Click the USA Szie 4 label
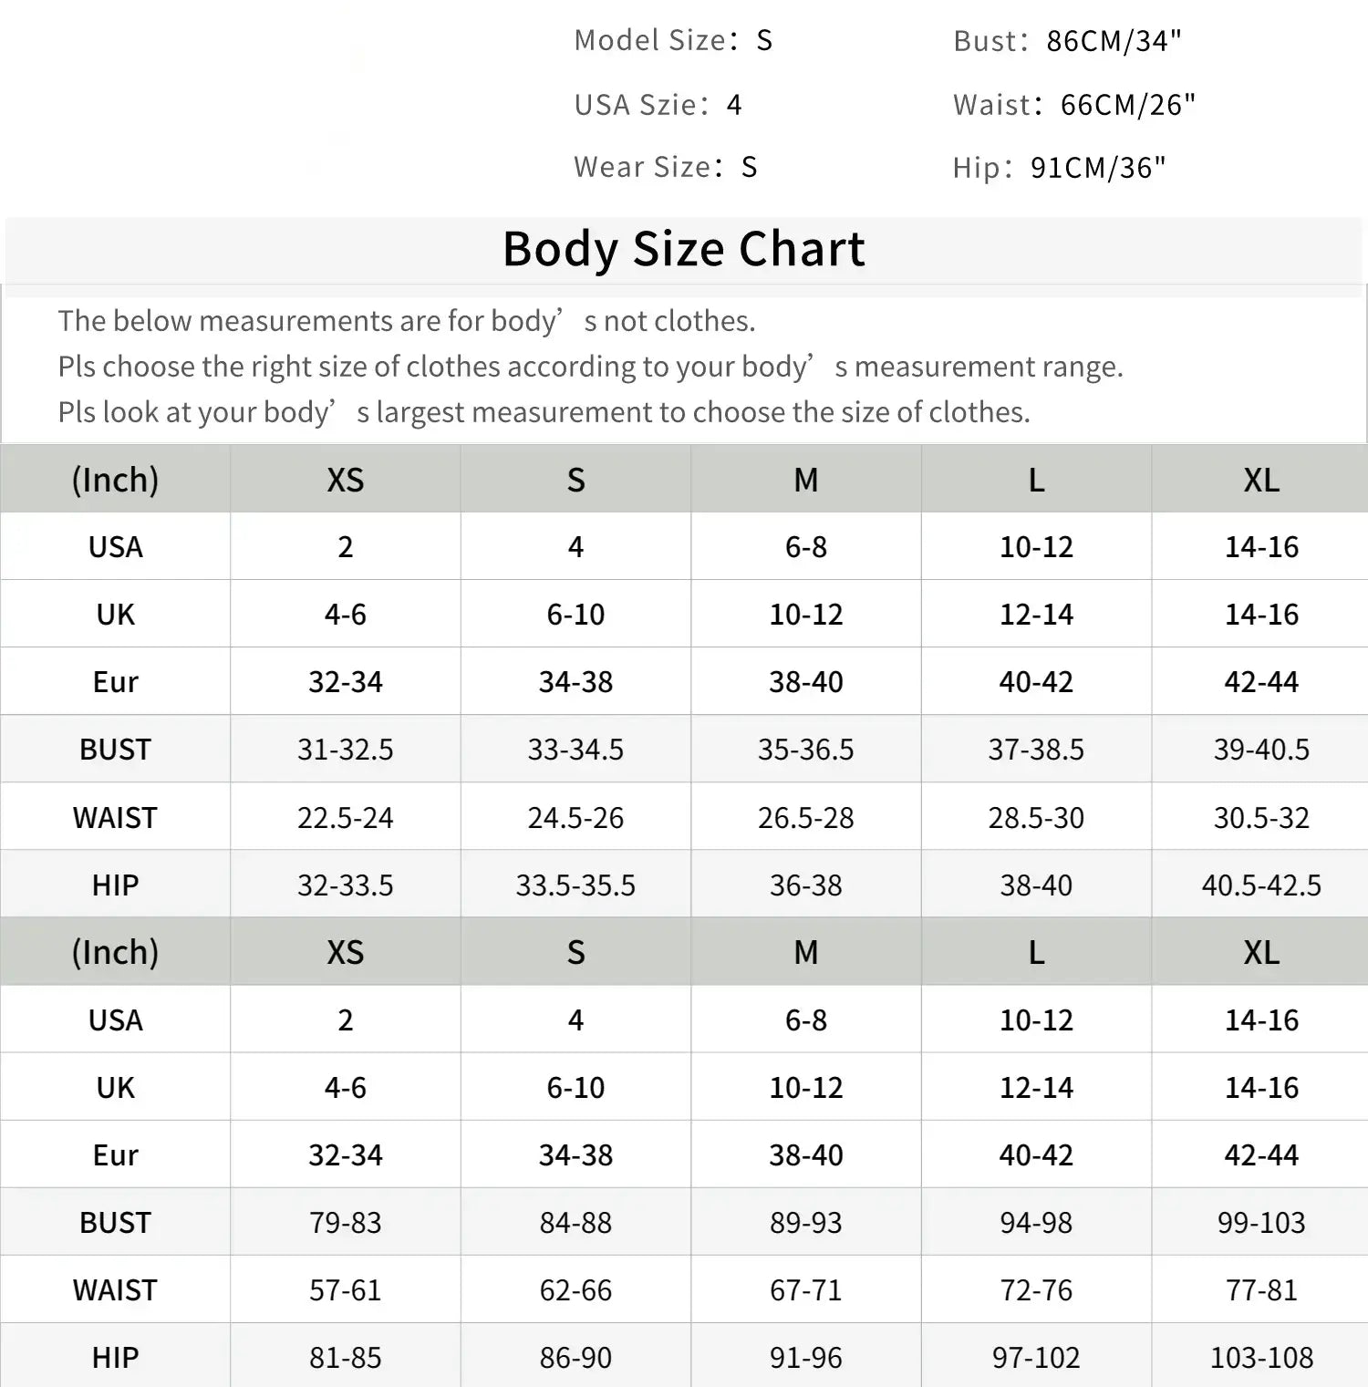Screen dimensions: 1368x1387 [x=658, y=105]
